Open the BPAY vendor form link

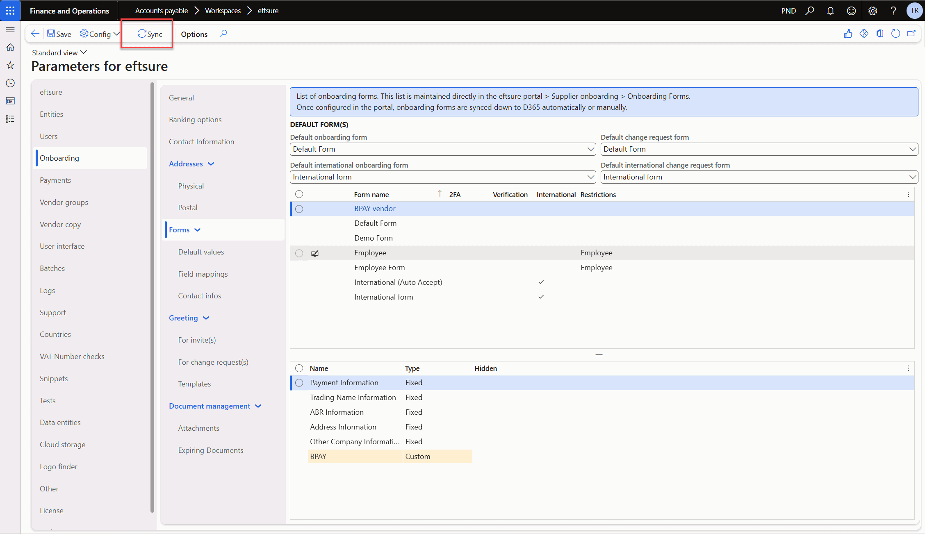pos(375,209)
